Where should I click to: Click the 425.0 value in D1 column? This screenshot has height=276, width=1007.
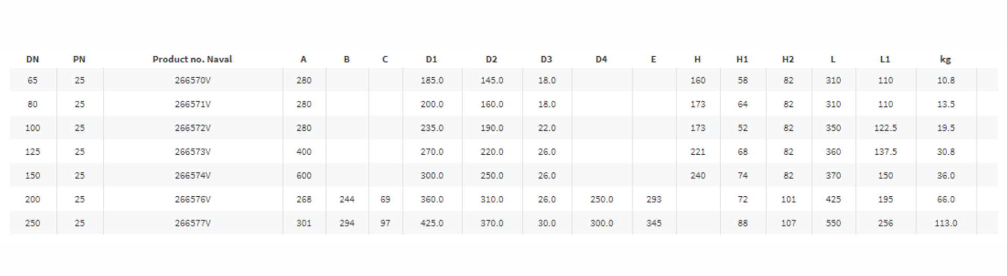tap(432, 223)
